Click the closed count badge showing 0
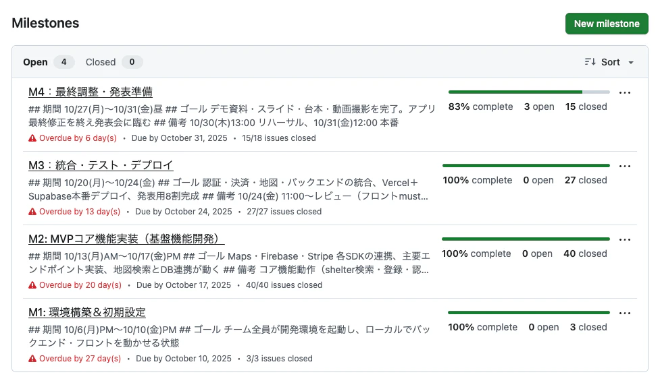The image size is (660, 385). (132, 62)
